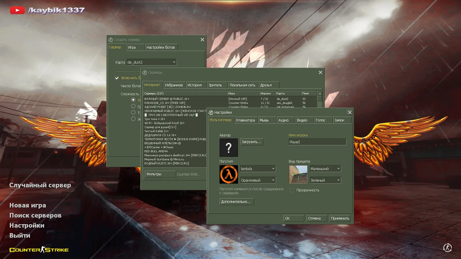Click the crosshair preview image
This screenshot has width=461, height=259.
298,174
